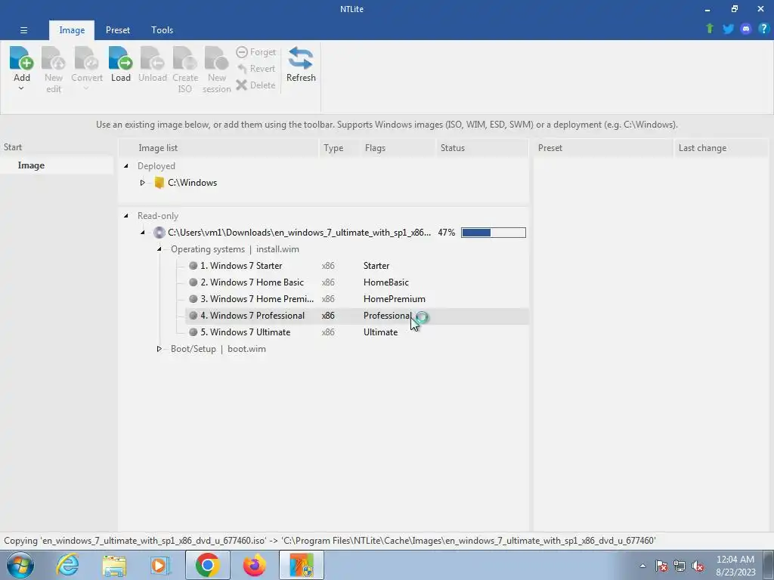The width and height of the screenshot is (774, 580).
Task: Collapse the en_windows_7_ultimate ISO entry
Action: 143,233
